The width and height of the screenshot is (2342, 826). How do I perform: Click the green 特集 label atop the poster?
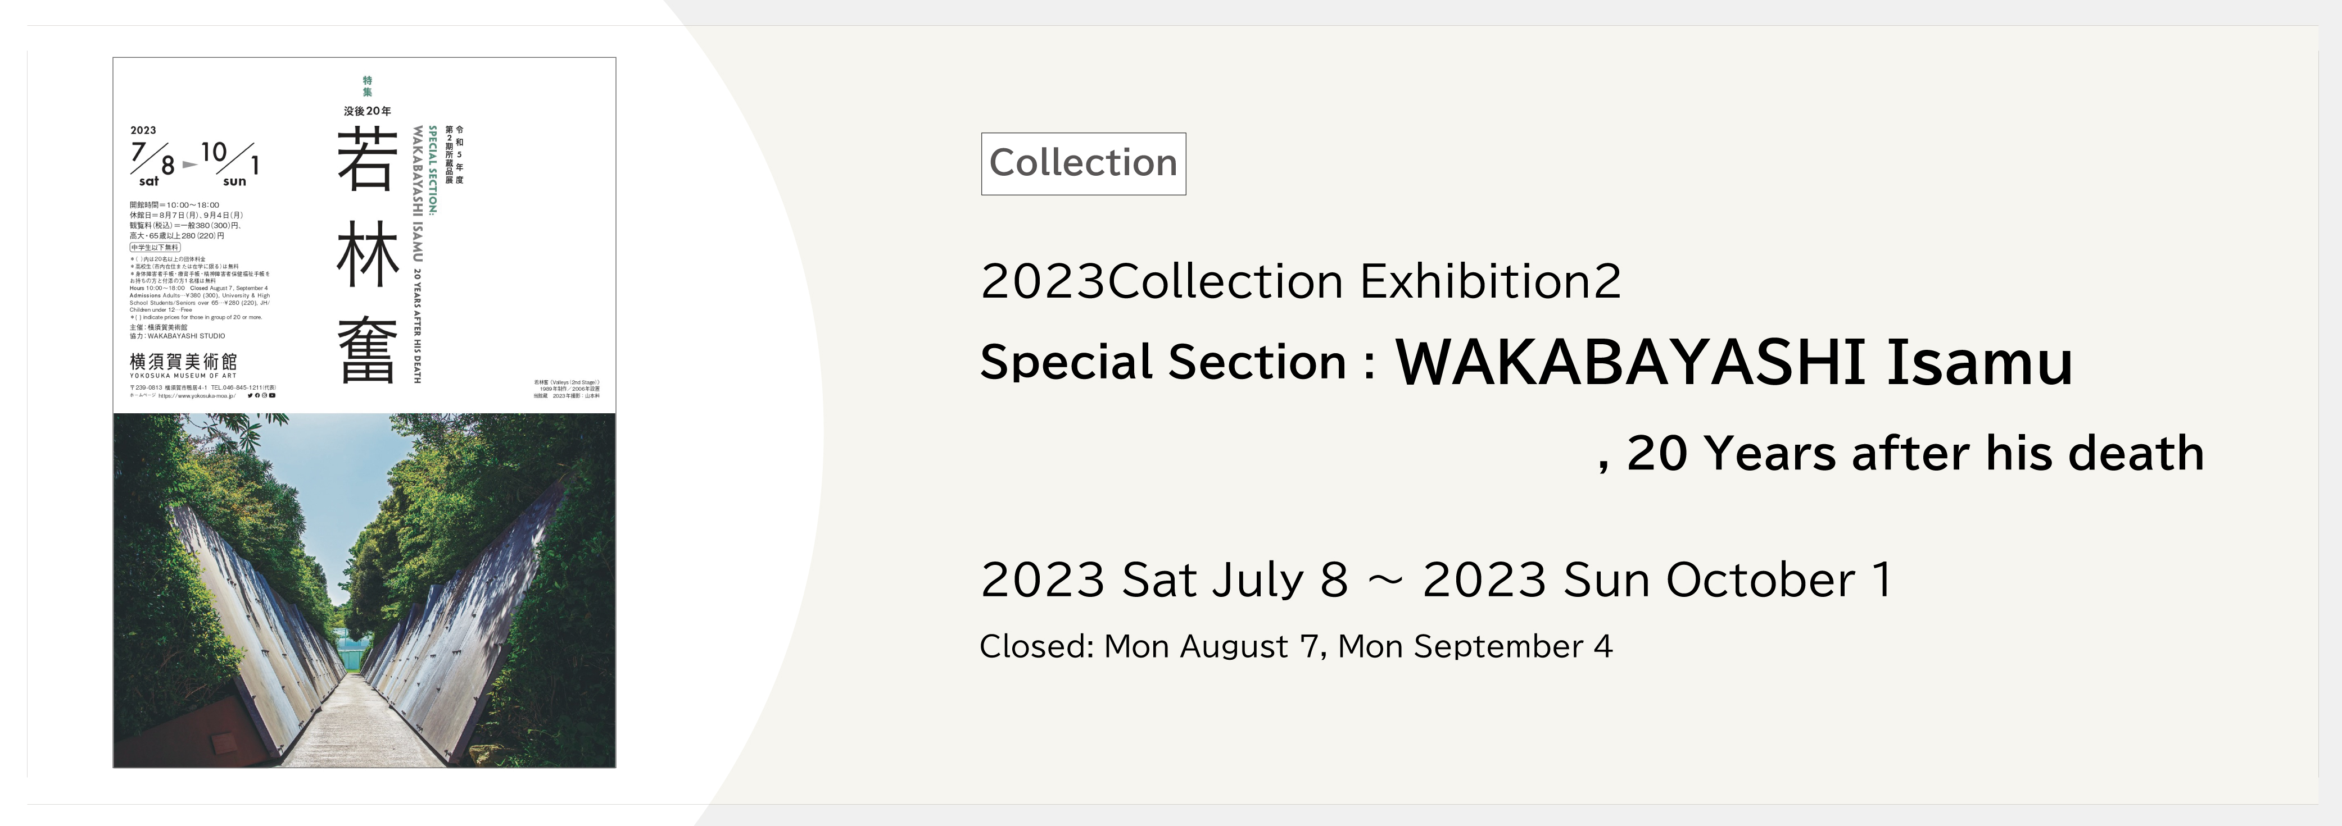(x=368, y=86)
